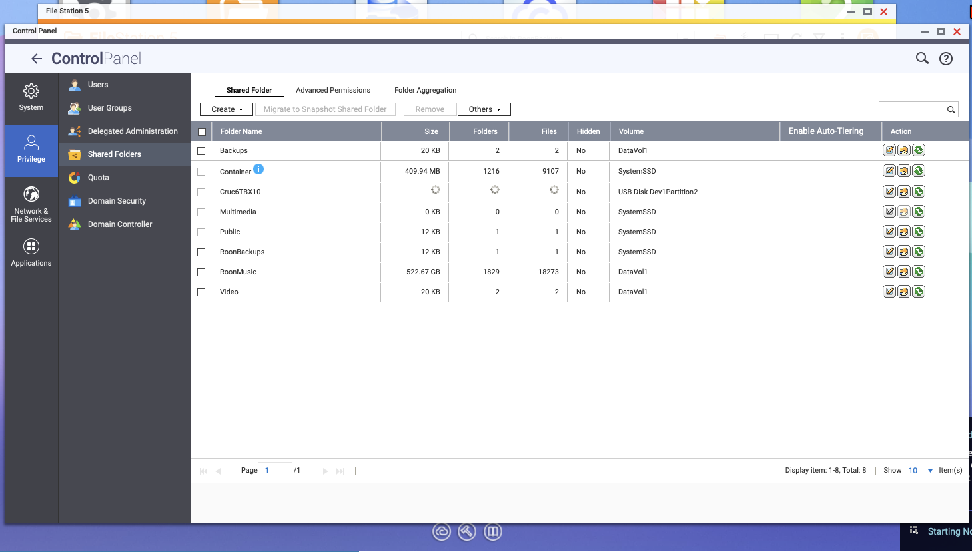This screenshot has width=972, height=552.
Task: Edit properties of Cruc6TBX10 folder
Action: click(889, 192)
